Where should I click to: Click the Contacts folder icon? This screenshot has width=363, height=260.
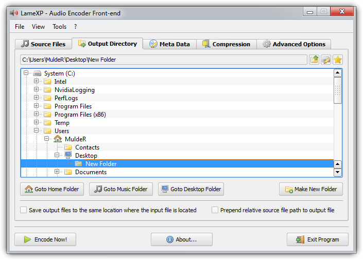68,147
